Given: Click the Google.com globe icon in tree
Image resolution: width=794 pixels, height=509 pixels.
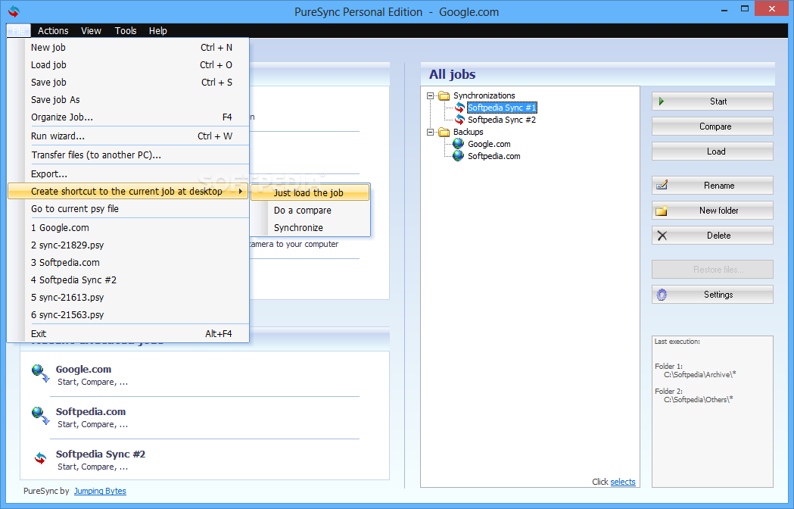Looking at the screenshot, I should 458,144.
